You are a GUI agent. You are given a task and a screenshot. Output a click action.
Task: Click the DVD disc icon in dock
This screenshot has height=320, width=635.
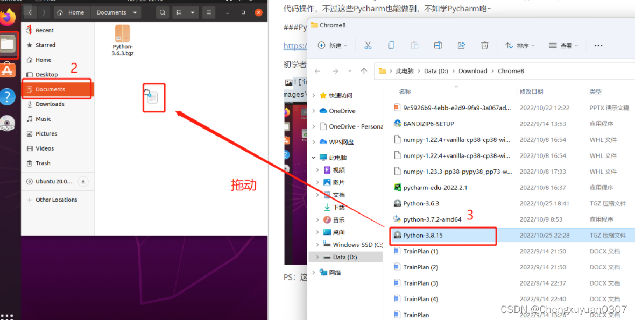8,124
